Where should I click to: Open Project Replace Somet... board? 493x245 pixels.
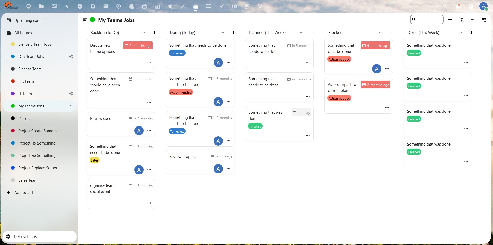(x=40, y=168)
